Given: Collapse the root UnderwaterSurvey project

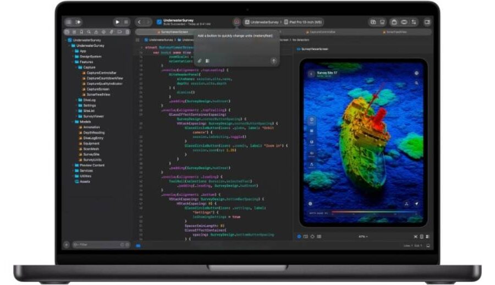Looking at the screenshot, I should pos(67,40).
